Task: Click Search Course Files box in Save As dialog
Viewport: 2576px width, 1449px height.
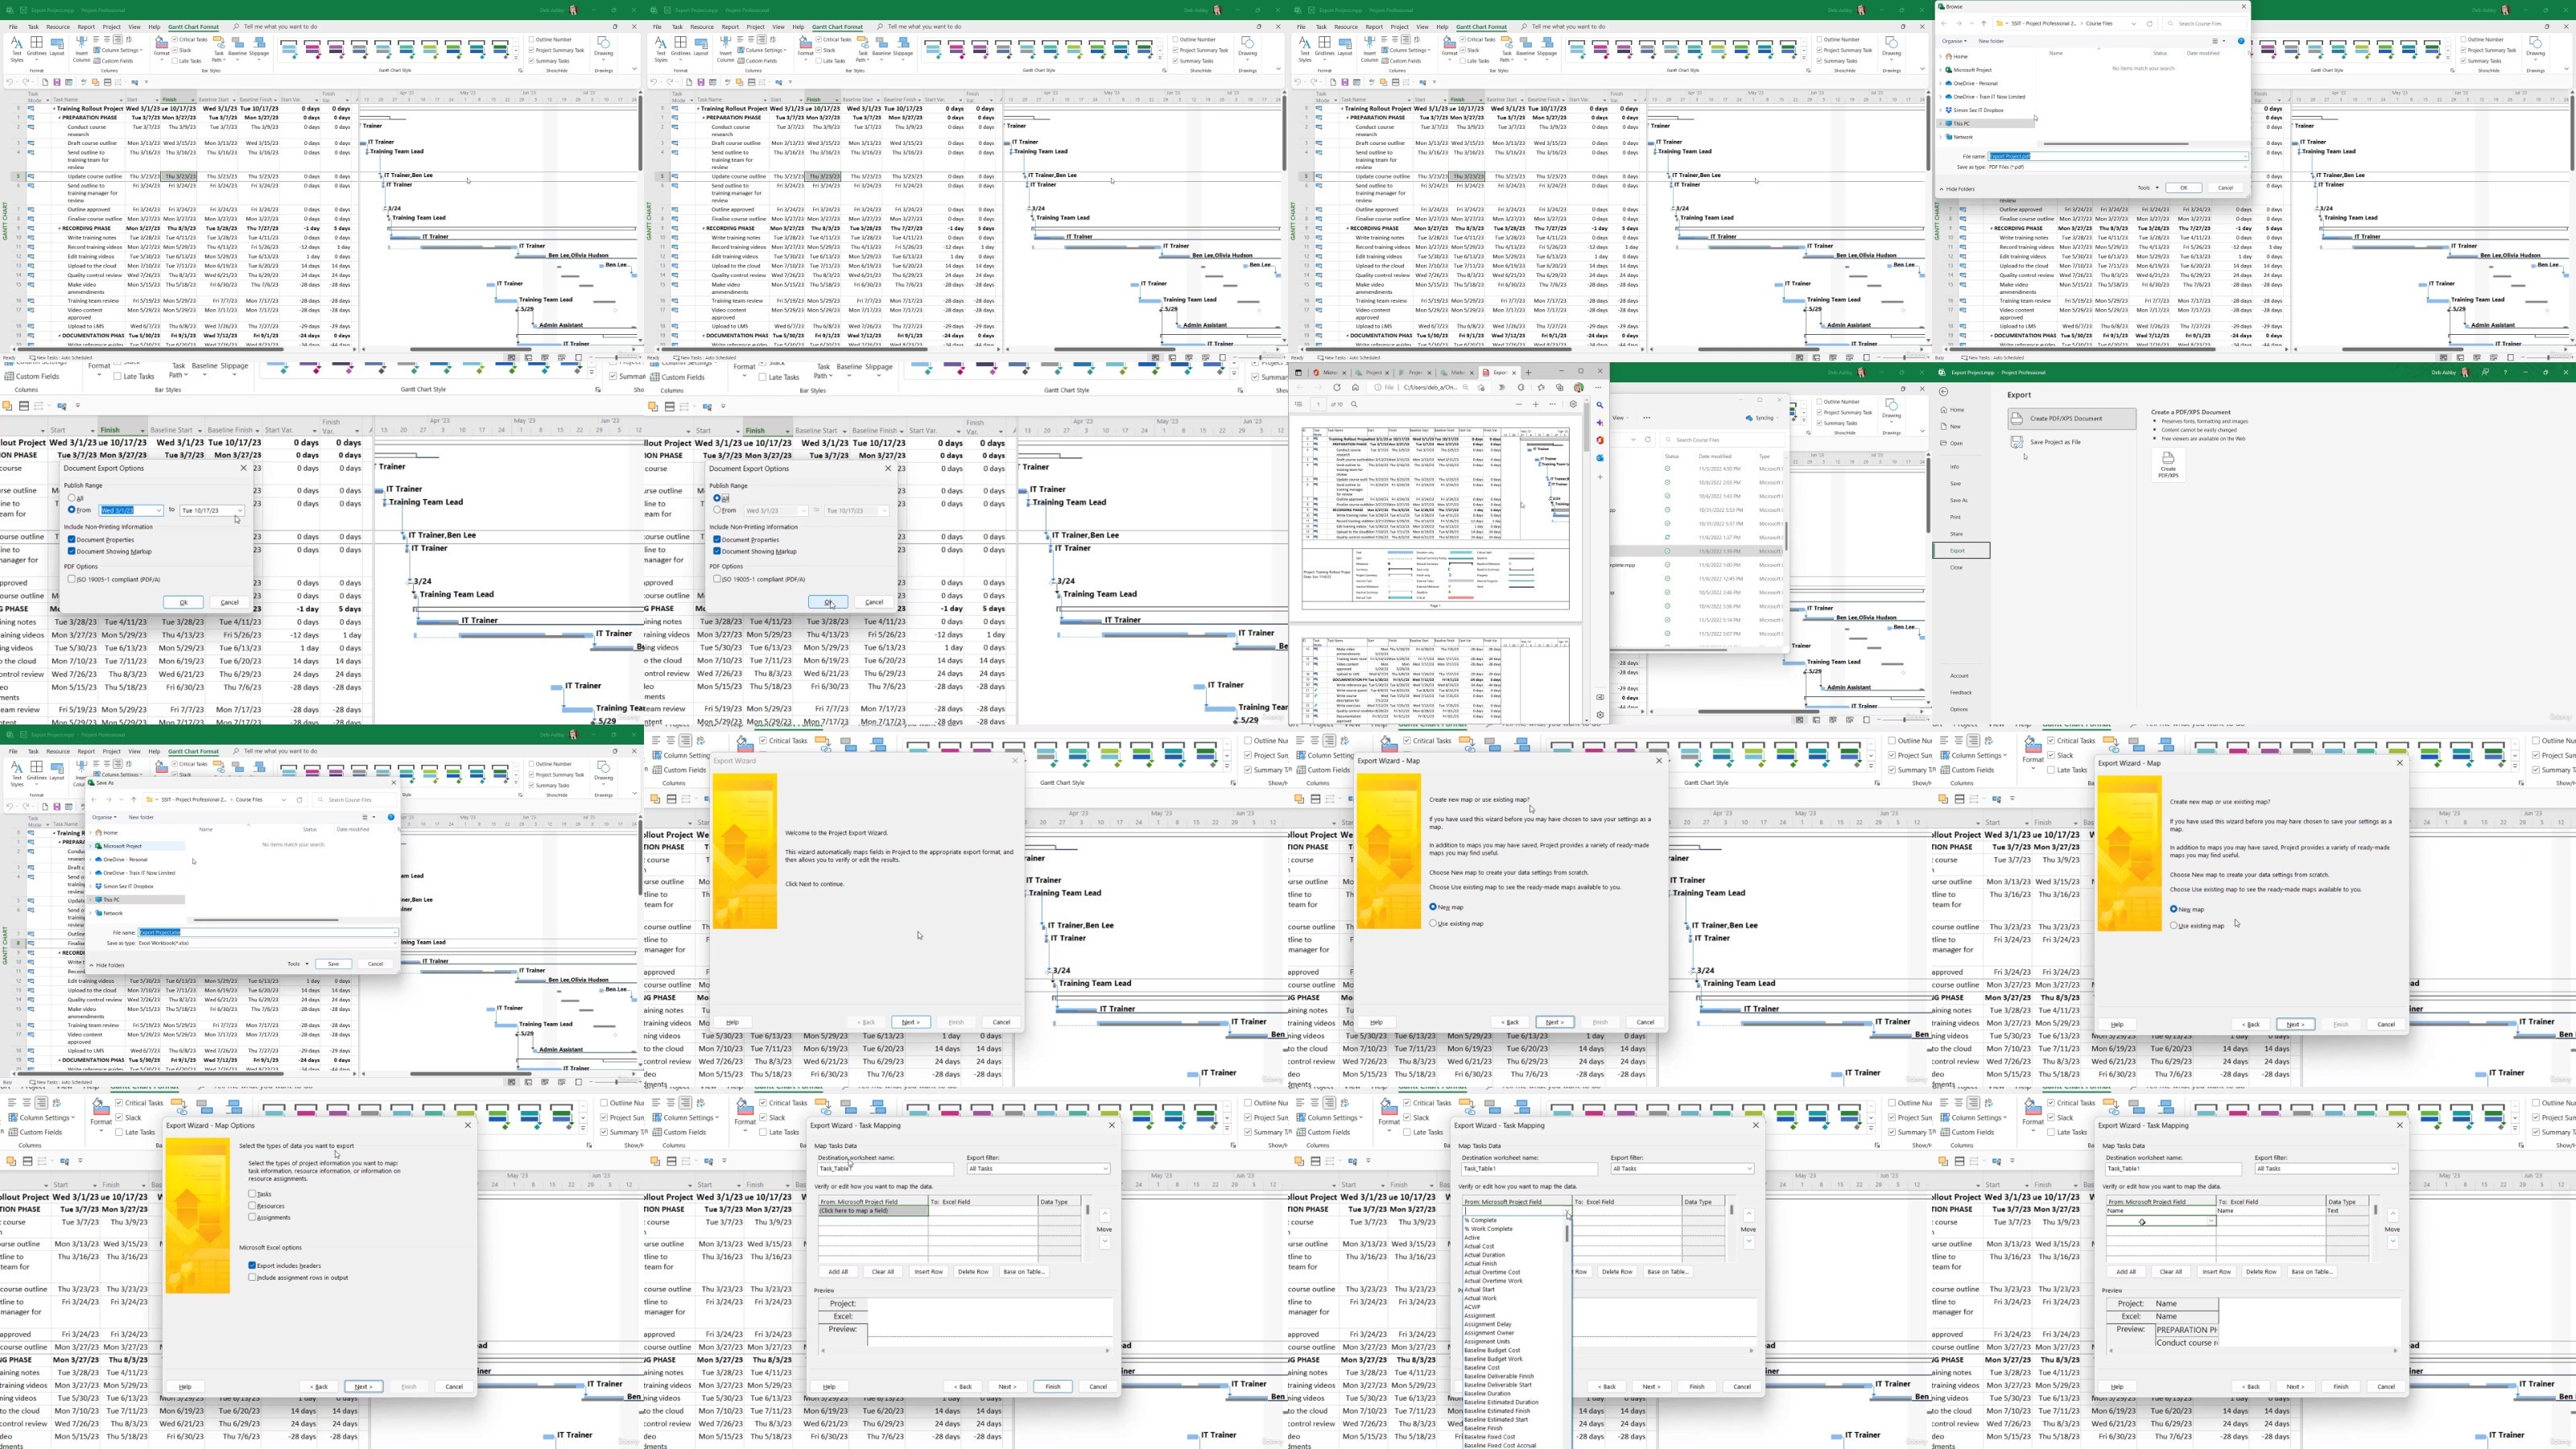Action: pyautogui.click(x=355, y=800)
